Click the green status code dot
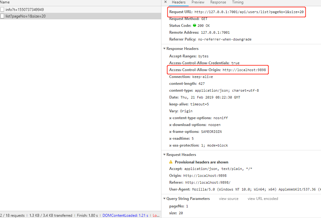Image resolution: width=321 pixels, height=218 pixels. 195,26
